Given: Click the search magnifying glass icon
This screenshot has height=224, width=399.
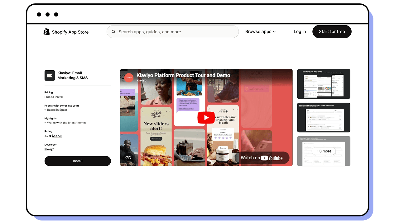Looking at the screenshot, I should pos(113,31).
